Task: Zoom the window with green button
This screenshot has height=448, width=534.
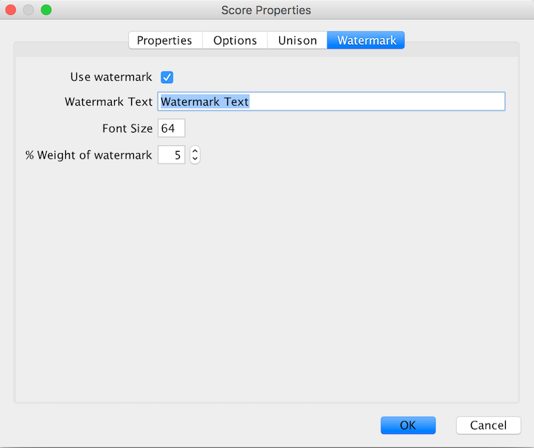Action: point(47,10)
